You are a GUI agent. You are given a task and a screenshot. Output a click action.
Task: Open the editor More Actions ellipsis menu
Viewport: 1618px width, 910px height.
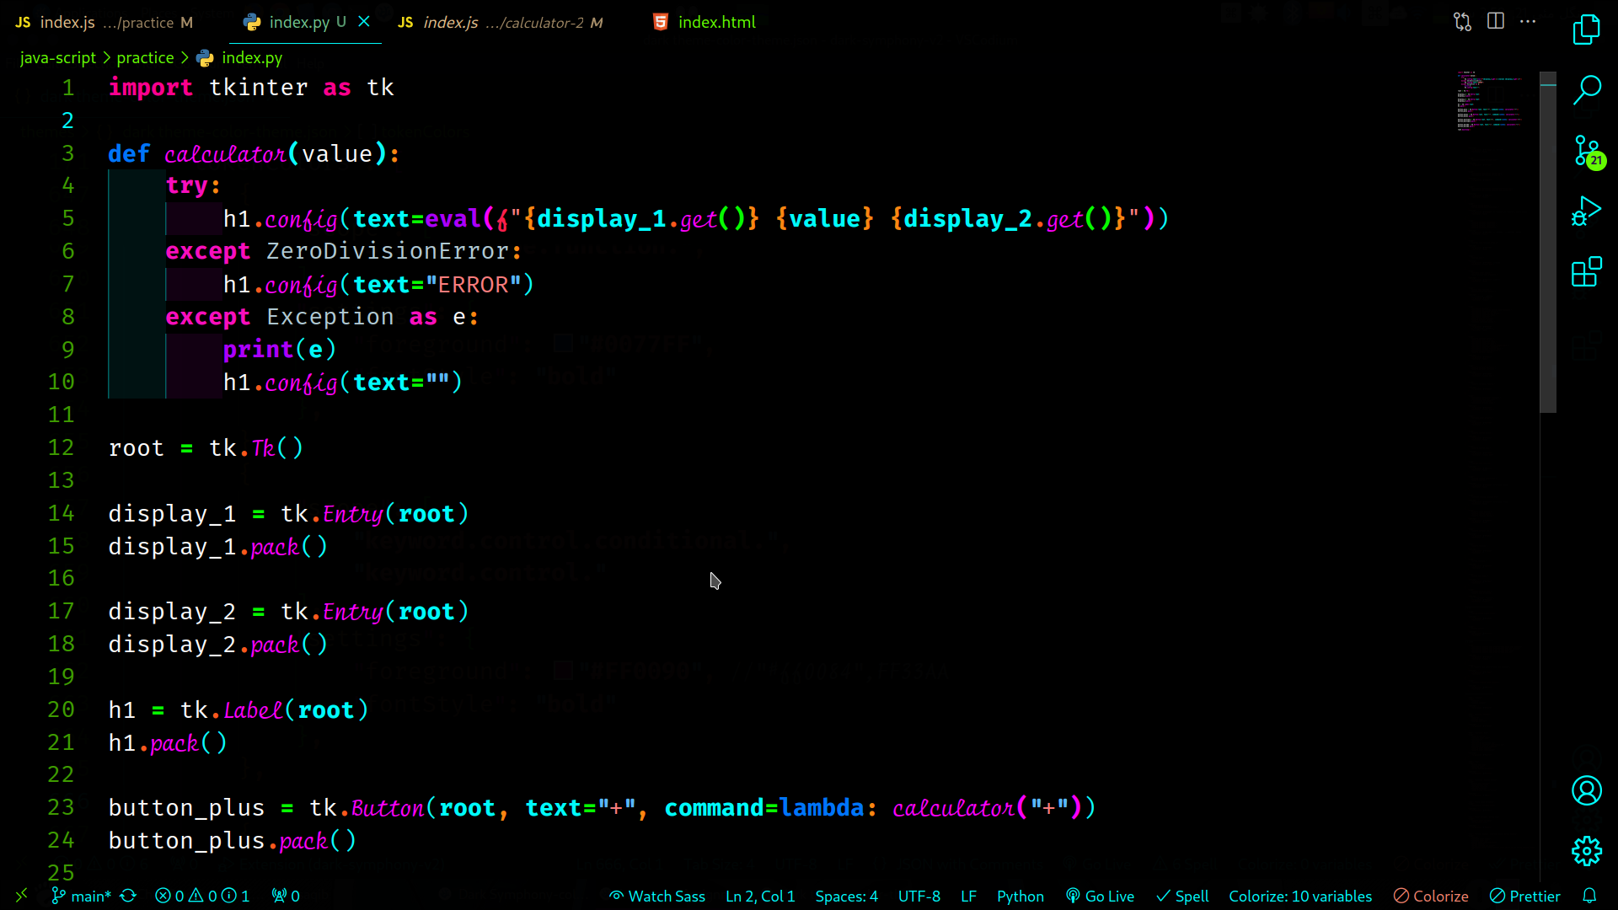(1528, 22)
